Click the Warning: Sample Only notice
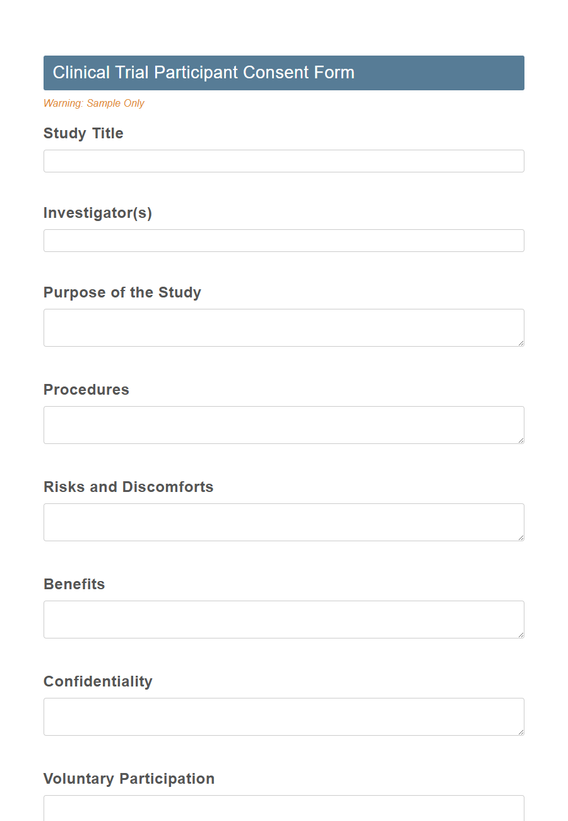 93,103
